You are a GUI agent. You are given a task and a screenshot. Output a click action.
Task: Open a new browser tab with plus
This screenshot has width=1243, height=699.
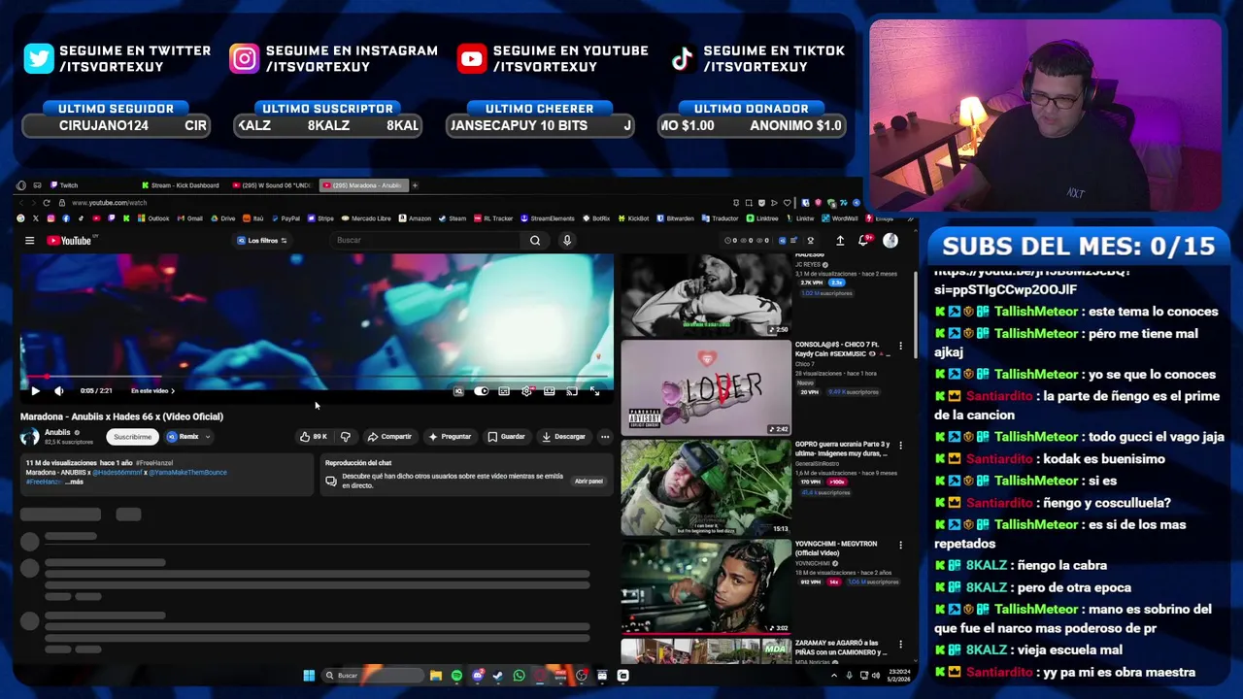415,185
